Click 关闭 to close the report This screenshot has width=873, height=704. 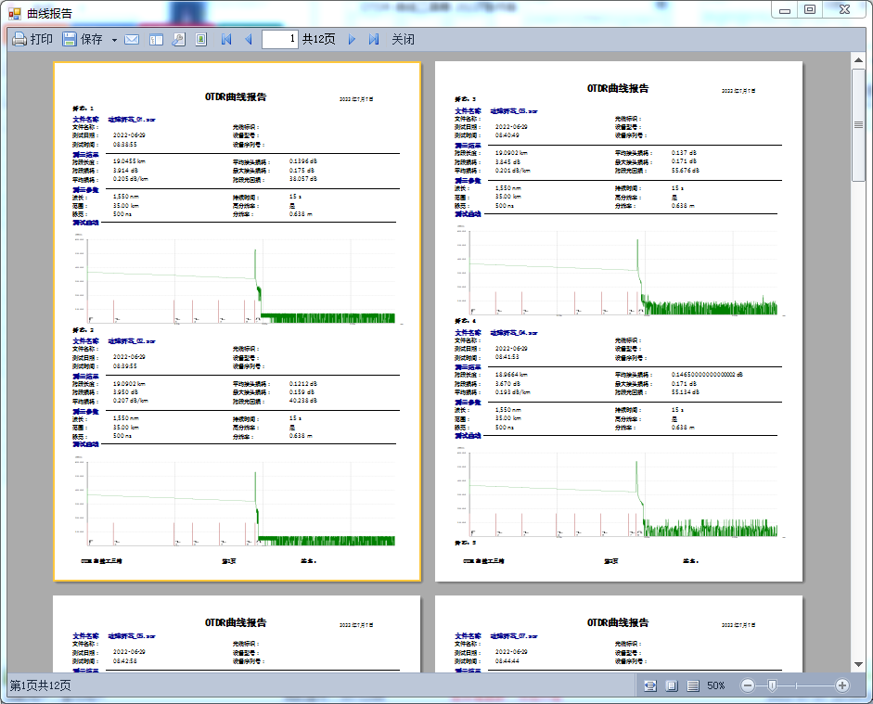tap(403, 40)
